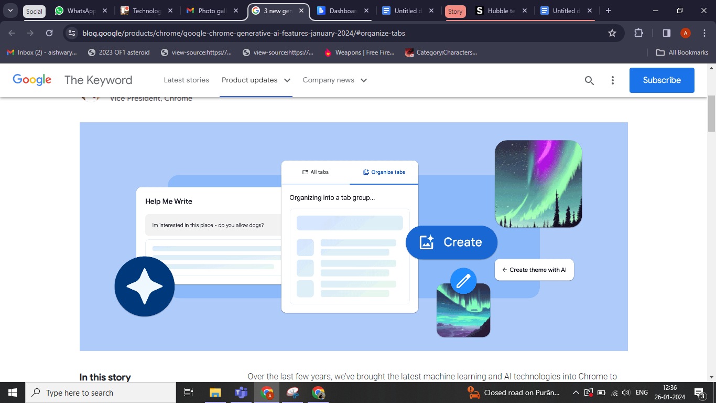Open the All Bookmarks folder

coord(682,52)
